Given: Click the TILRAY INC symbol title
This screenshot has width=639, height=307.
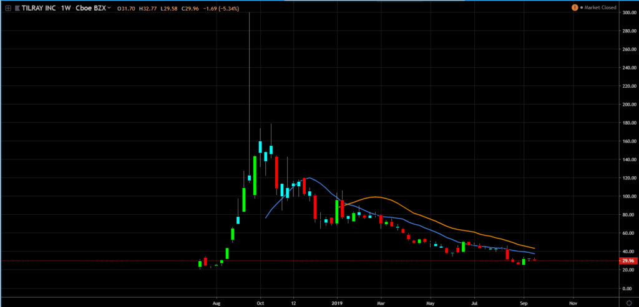Looking at the screenshot, I should (38, 7).
